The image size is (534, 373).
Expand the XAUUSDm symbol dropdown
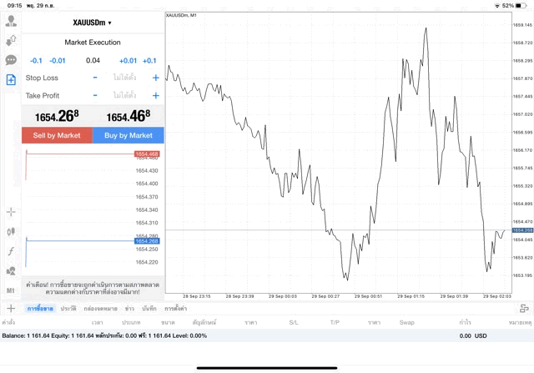[x=93, y=23]
